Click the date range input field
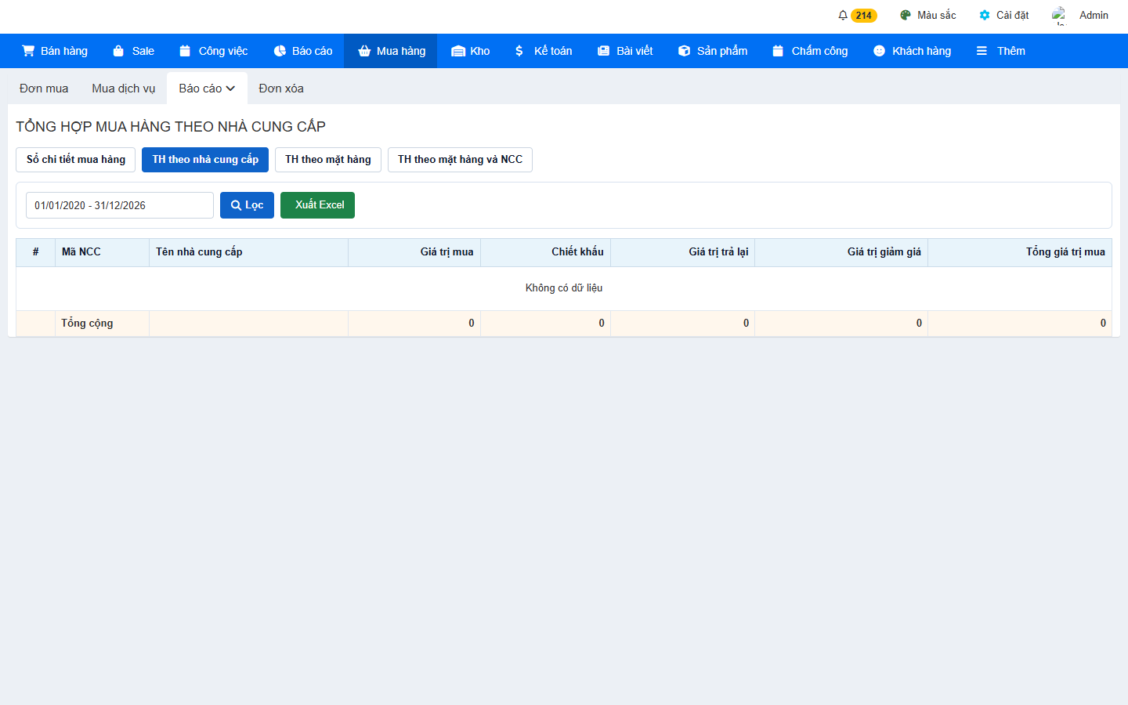 (120, 205)
